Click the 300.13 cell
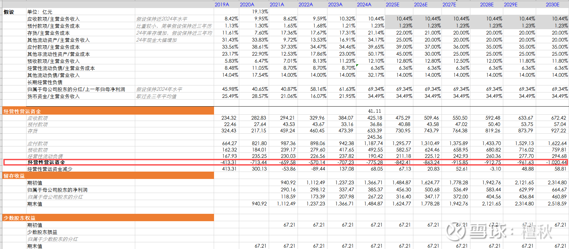This screenshot has width=569, height=249. click(259, 169)
